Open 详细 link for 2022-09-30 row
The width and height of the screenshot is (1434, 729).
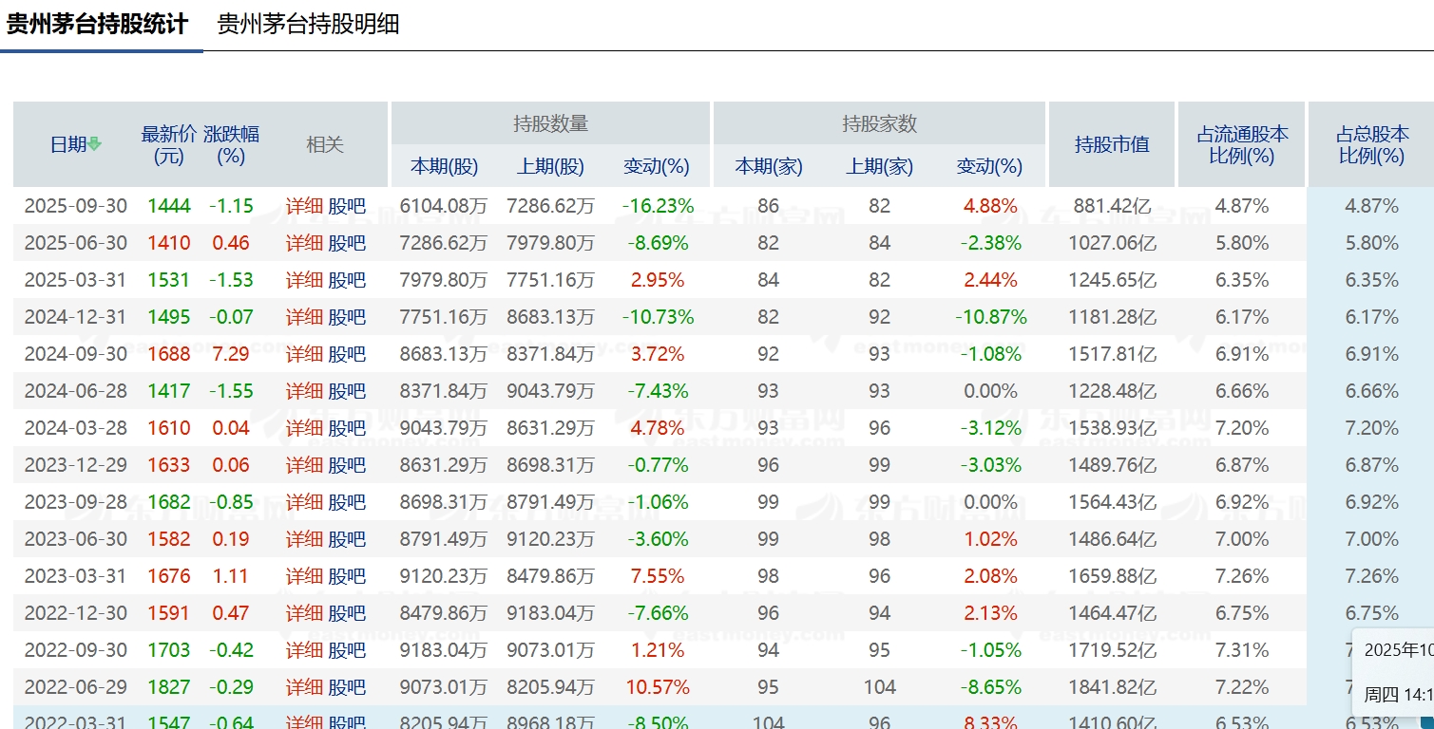tap(304, 650)
